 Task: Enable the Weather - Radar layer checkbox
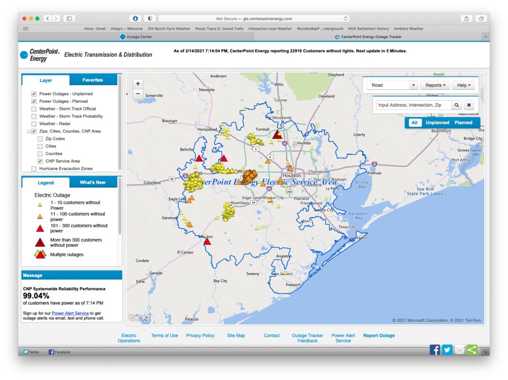(x=34, y=124)
